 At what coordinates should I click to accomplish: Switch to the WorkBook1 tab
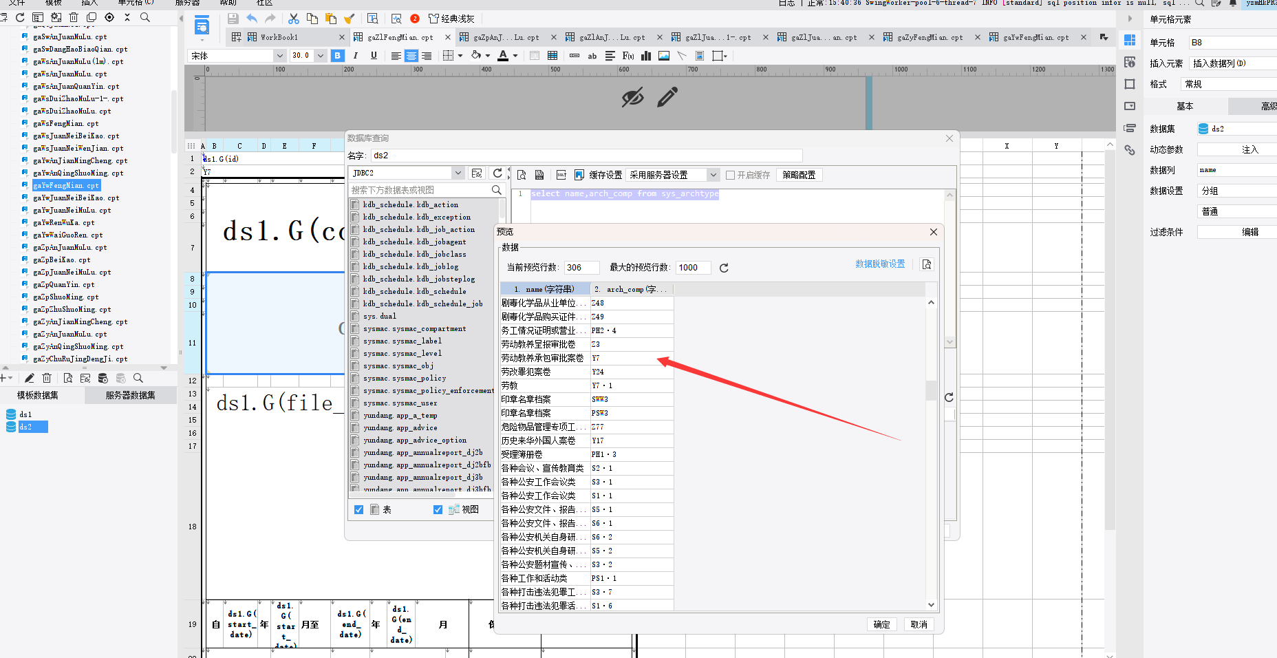(x=279, y=37)
